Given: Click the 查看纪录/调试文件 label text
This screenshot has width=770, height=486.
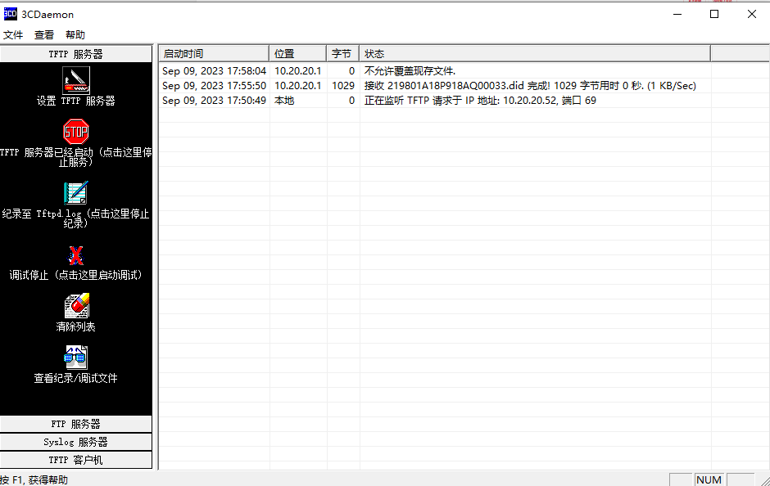Looking at the screenshot, I should (x=76, y=378).
